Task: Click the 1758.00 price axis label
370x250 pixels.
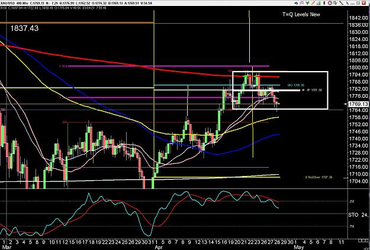Action: pos(358,117)
